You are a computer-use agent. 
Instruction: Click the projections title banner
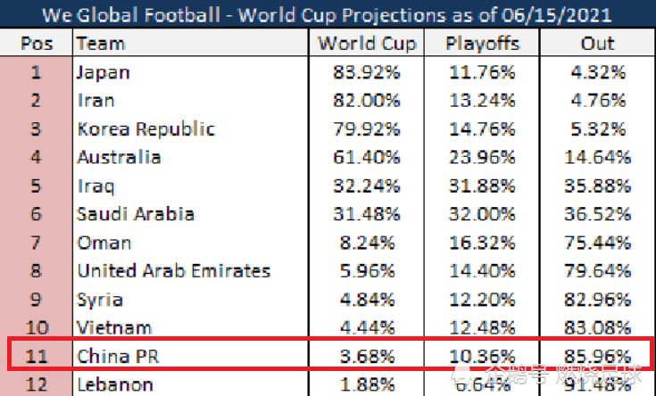point(328,14)
